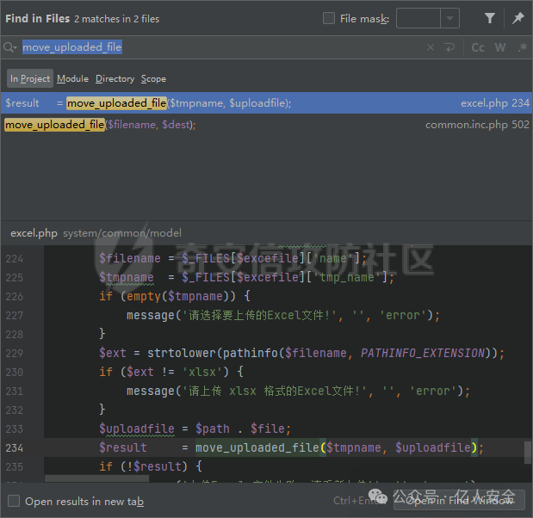
Task: Select the excel.php 234 result row
Action: click(267, 103)
